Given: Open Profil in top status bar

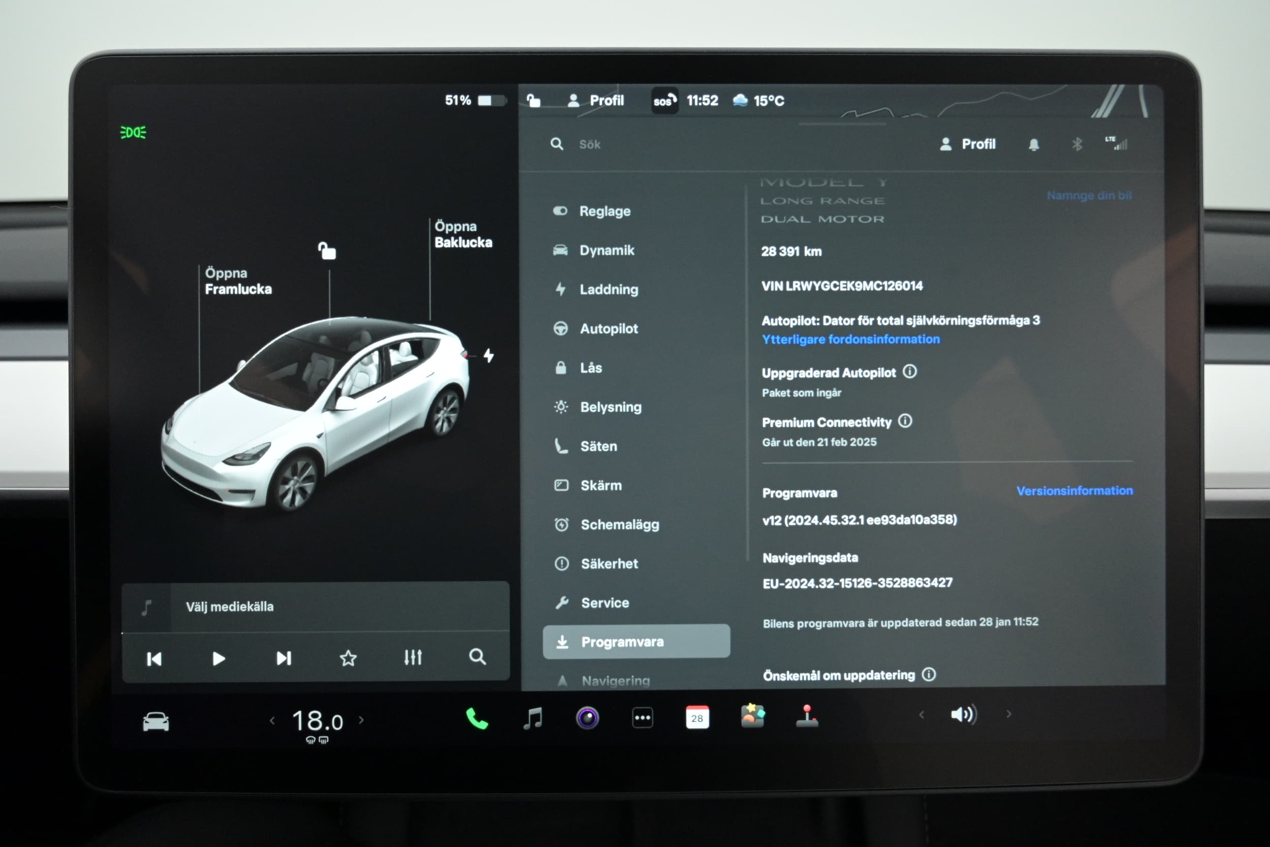Looking at the screenshot, I should (595, 101).
